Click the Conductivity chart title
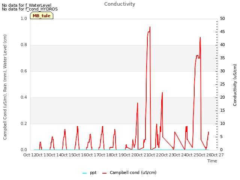 click(x=120, y=4)
